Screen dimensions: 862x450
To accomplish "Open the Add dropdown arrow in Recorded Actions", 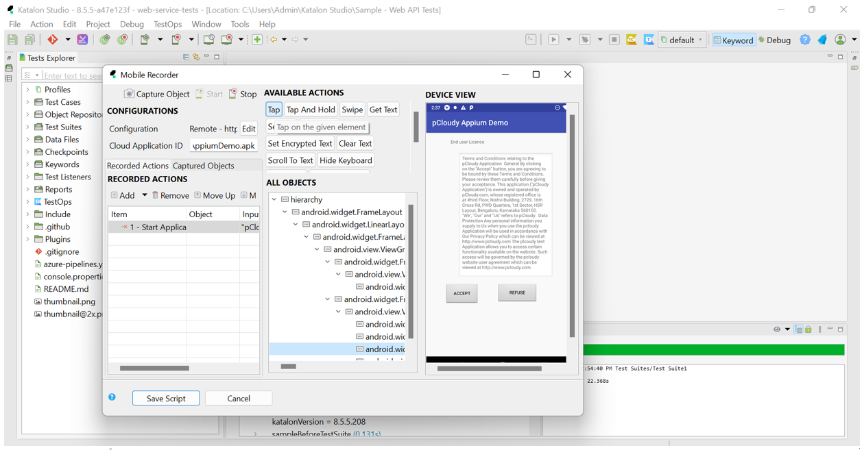I will (145, 195).
